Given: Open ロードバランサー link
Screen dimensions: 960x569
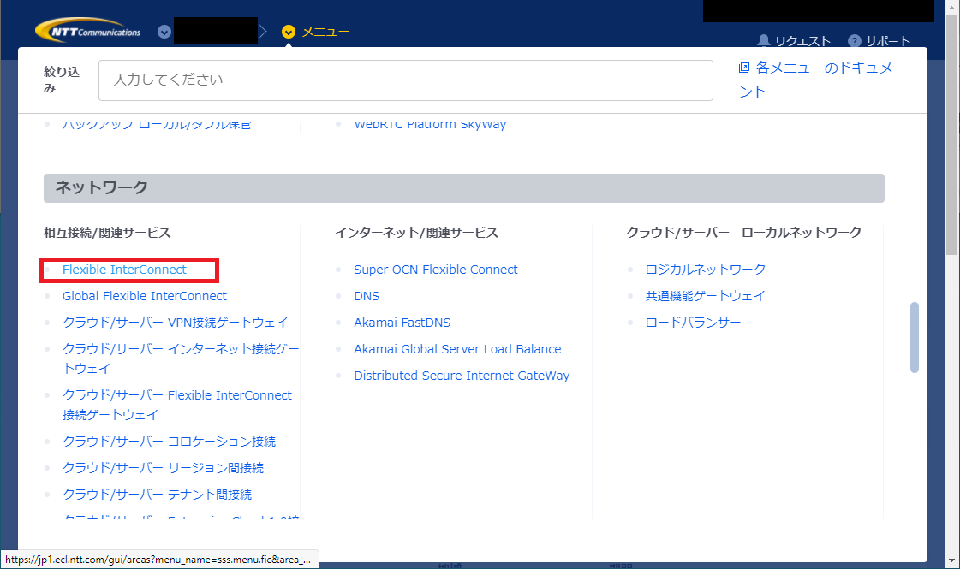Looking at the screenshot, I should pyautogui.click(x=694, y=323).
